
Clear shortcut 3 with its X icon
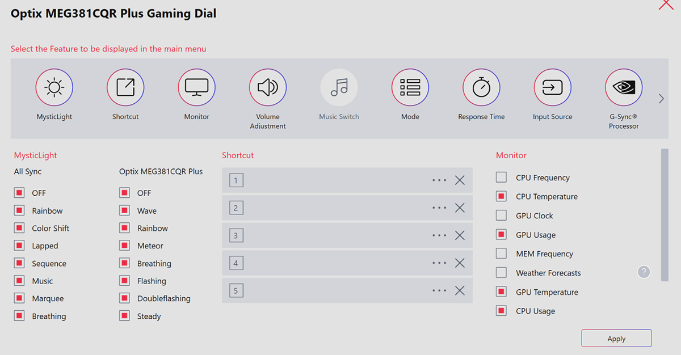coord(460,235)
